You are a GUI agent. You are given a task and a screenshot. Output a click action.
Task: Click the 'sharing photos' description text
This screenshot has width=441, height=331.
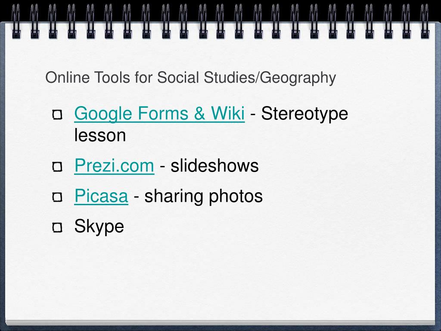(203, 196)
